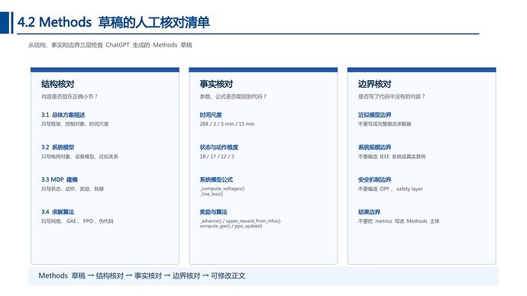This screenshot has height=296, width=527.
Task: Click the question "内容是否放在正确小节？"
Action: point(70,96)
